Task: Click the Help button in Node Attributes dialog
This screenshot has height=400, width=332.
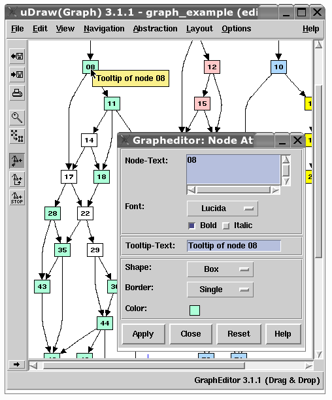Action: (283, 334)
